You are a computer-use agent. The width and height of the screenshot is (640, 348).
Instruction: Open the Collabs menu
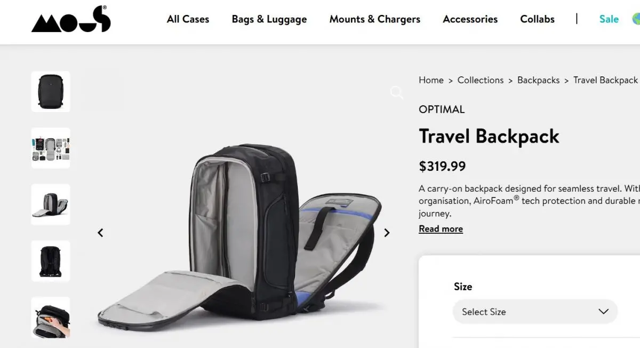click(x=537, y=19)
